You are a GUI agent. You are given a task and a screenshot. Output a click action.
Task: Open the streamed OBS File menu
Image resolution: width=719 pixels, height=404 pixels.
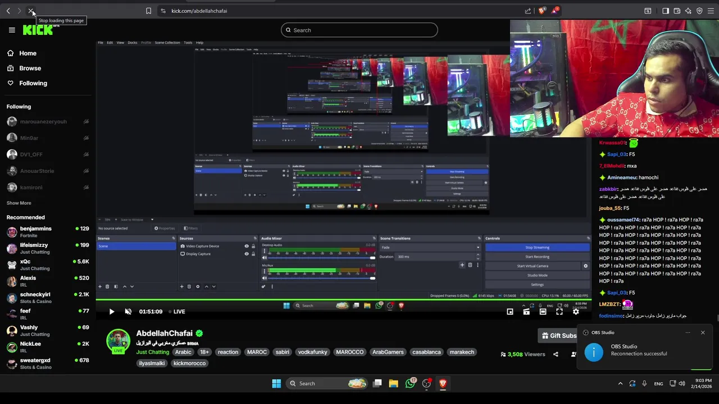pos(101,43)
